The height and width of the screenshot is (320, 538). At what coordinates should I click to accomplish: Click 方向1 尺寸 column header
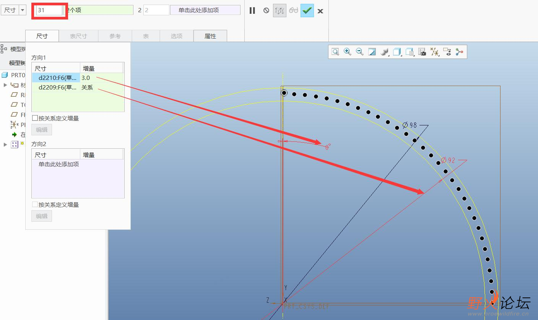[x=56, y=68]
